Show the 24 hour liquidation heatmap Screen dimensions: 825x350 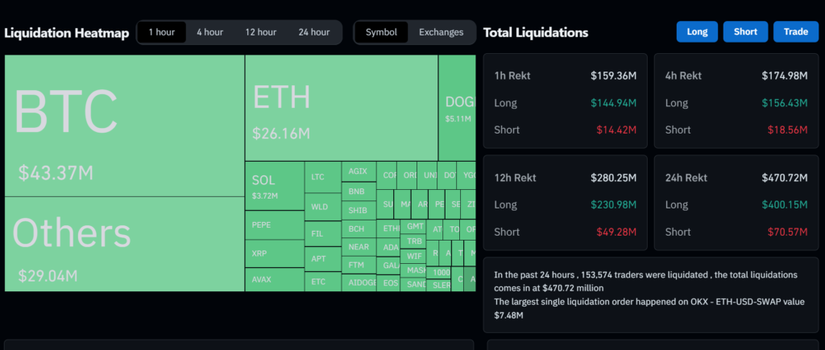[x=314, y=32]
